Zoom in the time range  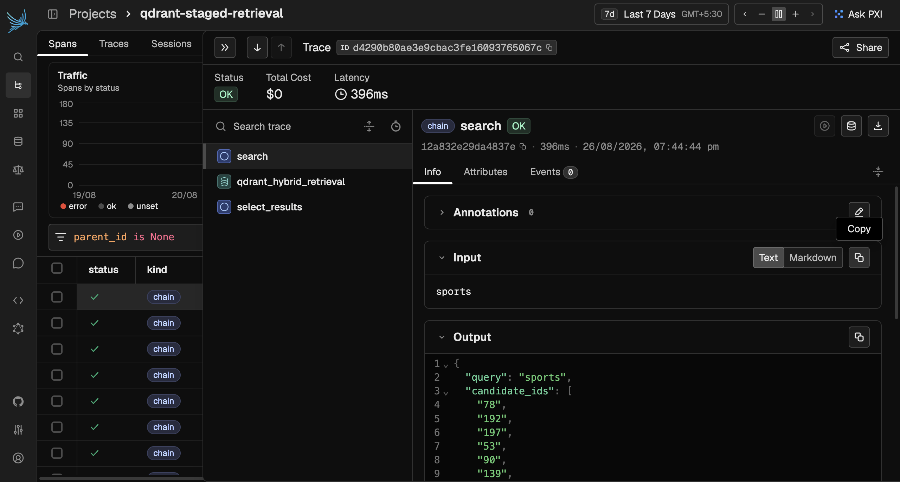click(796, 14)
